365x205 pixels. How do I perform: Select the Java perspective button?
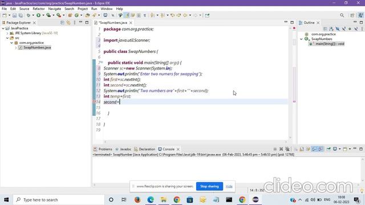pos(361,15)
